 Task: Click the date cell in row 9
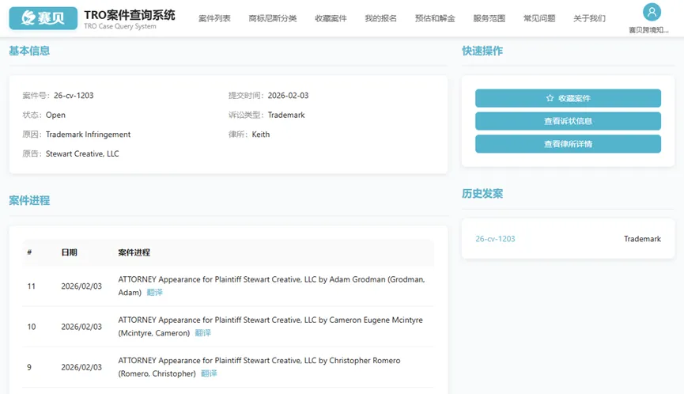point(81,367)
